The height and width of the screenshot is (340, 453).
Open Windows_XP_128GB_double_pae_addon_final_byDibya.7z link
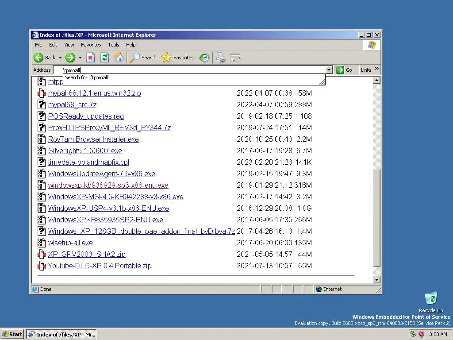[141, 231]
